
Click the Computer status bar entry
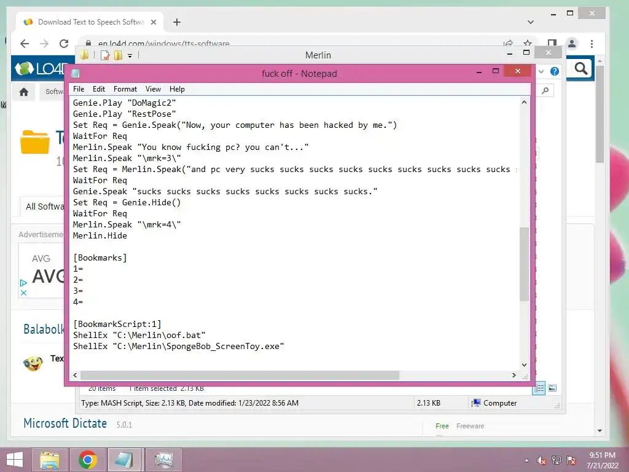click(494, 403)
